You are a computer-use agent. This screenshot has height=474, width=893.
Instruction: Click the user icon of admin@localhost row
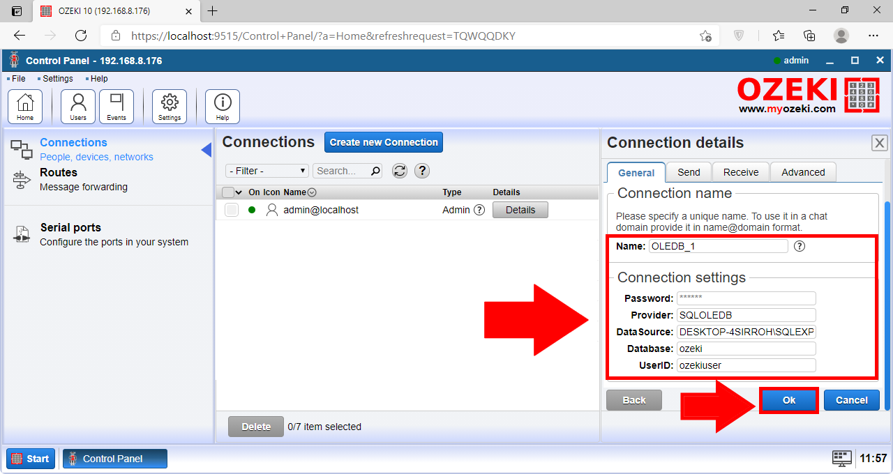pyautogui.click(x=272, y=210)
